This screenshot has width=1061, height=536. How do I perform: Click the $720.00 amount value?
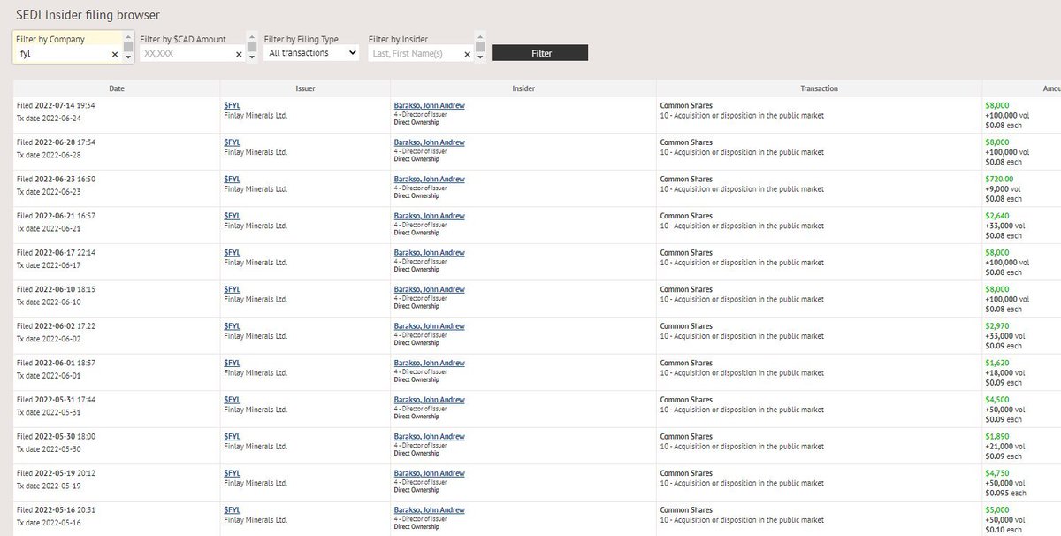(x=999, y=180)
